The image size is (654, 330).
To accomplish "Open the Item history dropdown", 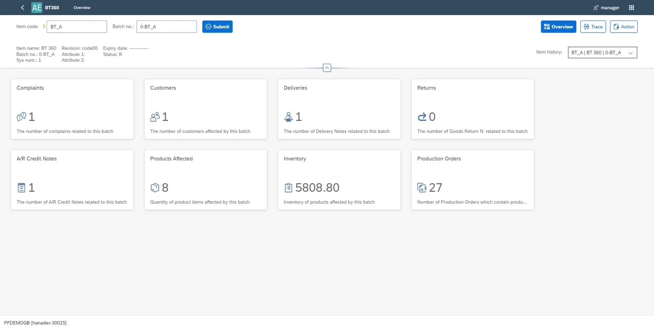I will (x=602, y=52).
